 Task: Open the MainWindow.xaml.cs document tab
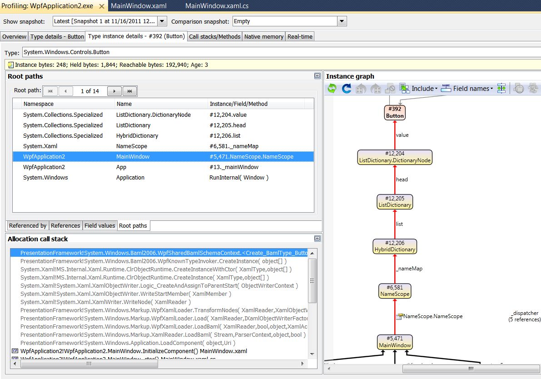point(217,6)
